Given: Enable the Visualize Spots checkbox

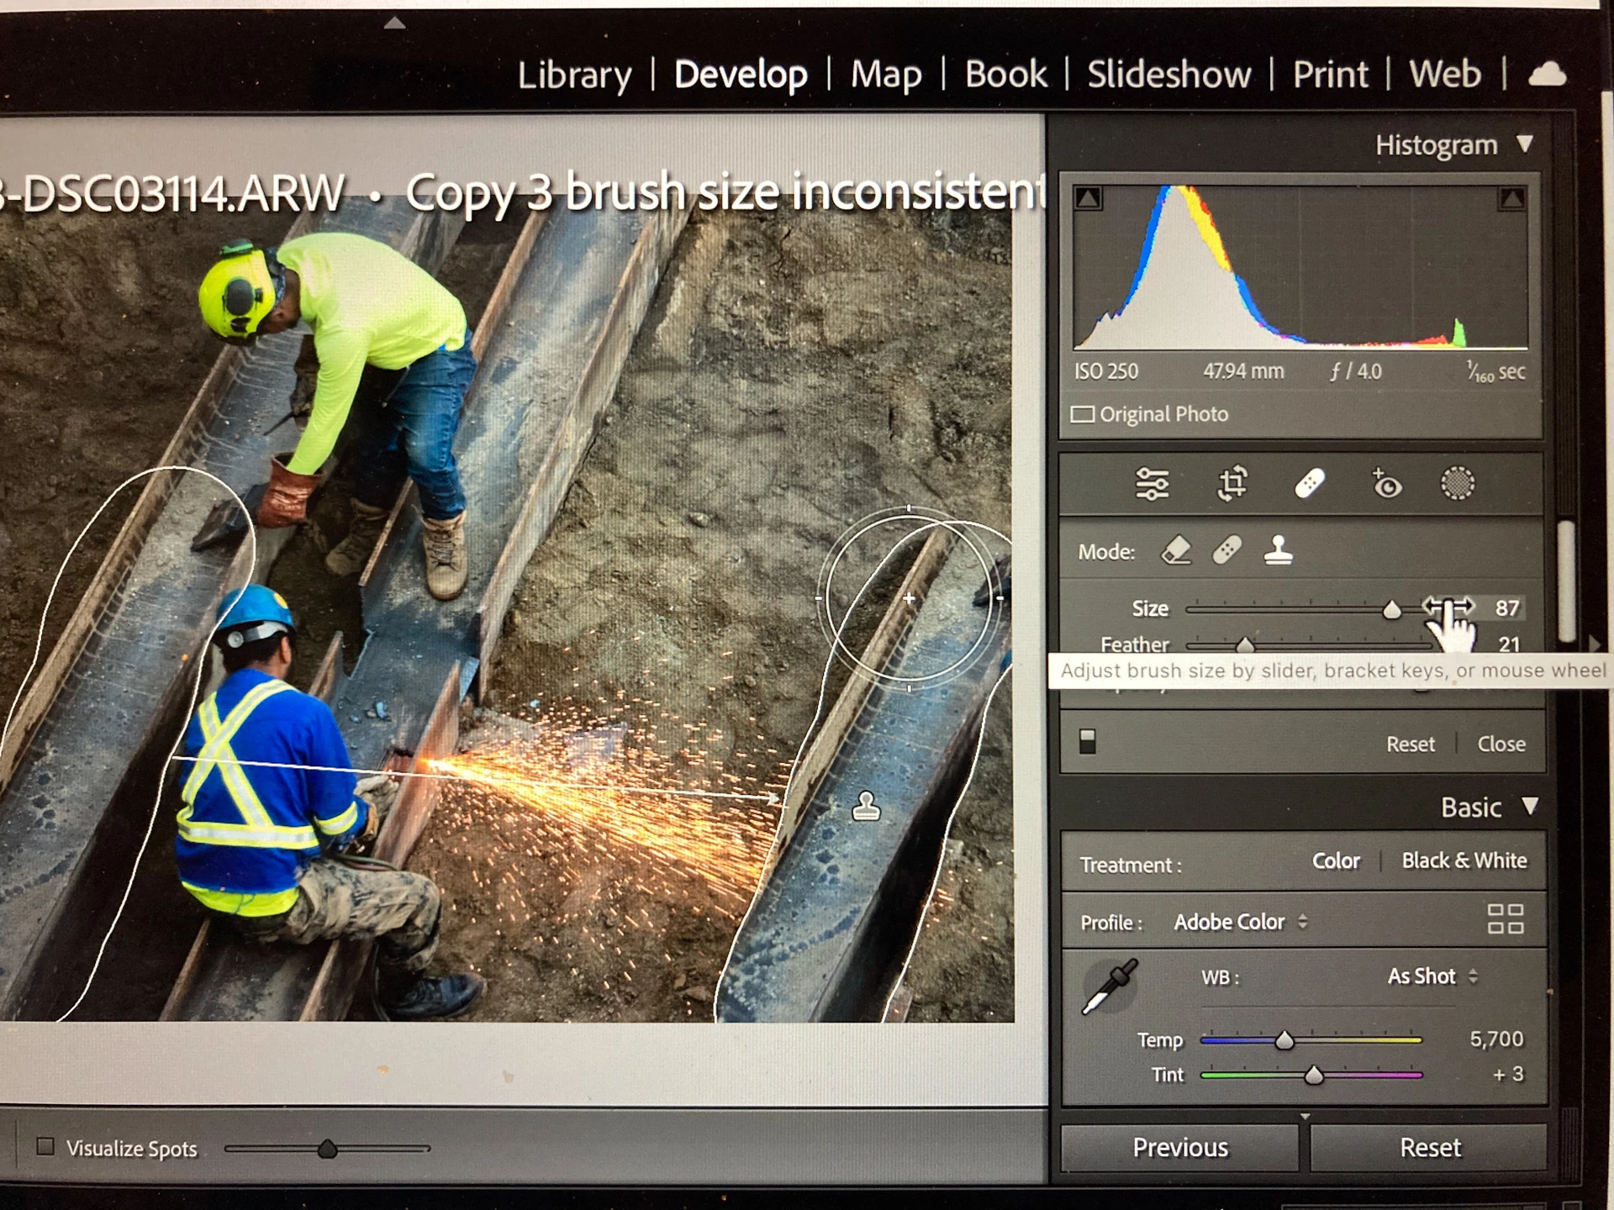Looking at the screenshot, I should [46, 1147].
